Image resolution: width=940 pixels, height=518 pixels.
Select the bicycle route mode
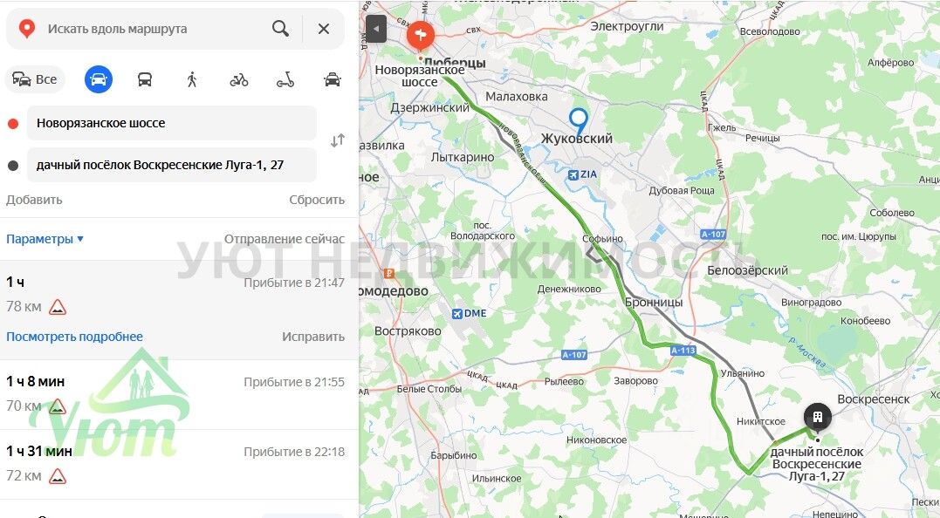[238, 79]
